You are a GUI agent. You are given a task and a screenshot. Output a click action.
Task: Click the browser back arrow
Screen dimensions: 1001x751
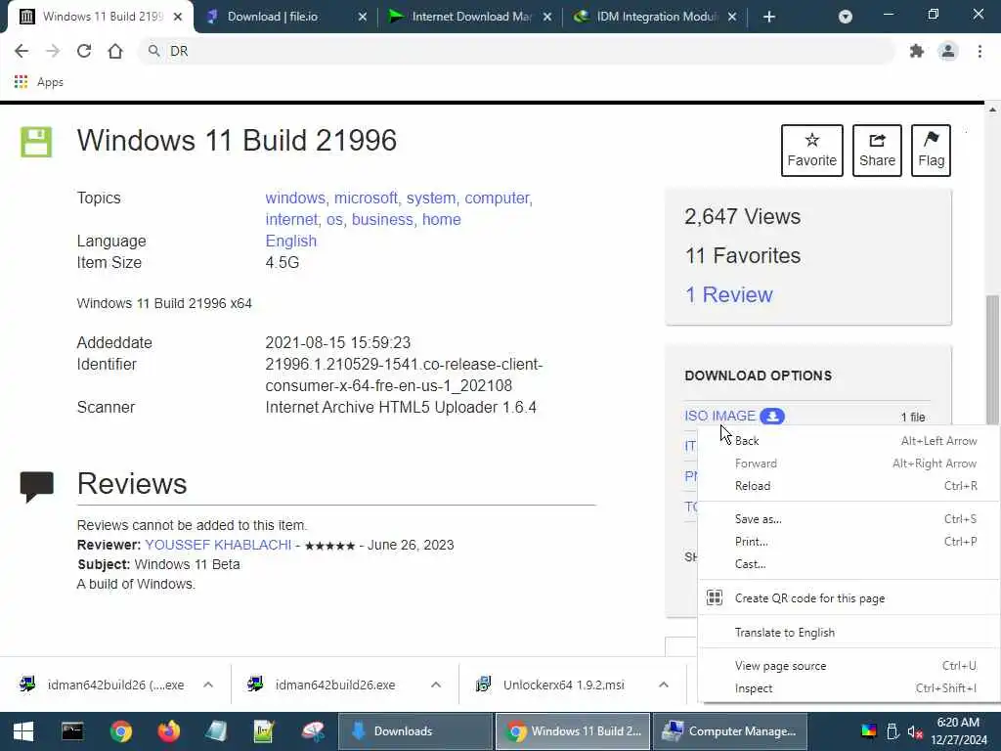22,51
